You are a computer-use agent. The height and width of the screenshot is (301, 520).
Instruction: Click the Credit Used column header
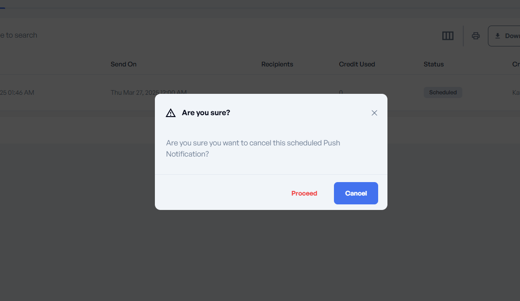click(x=357, y=64)
